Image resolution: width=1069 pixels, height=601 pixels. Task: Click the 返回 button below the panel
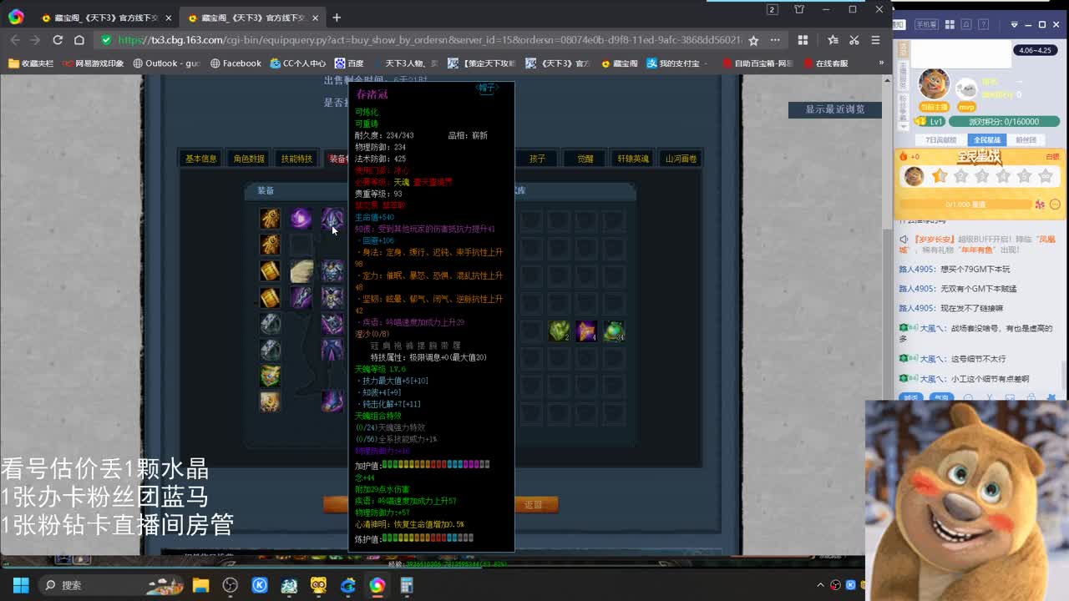click(x=534, y=504)
